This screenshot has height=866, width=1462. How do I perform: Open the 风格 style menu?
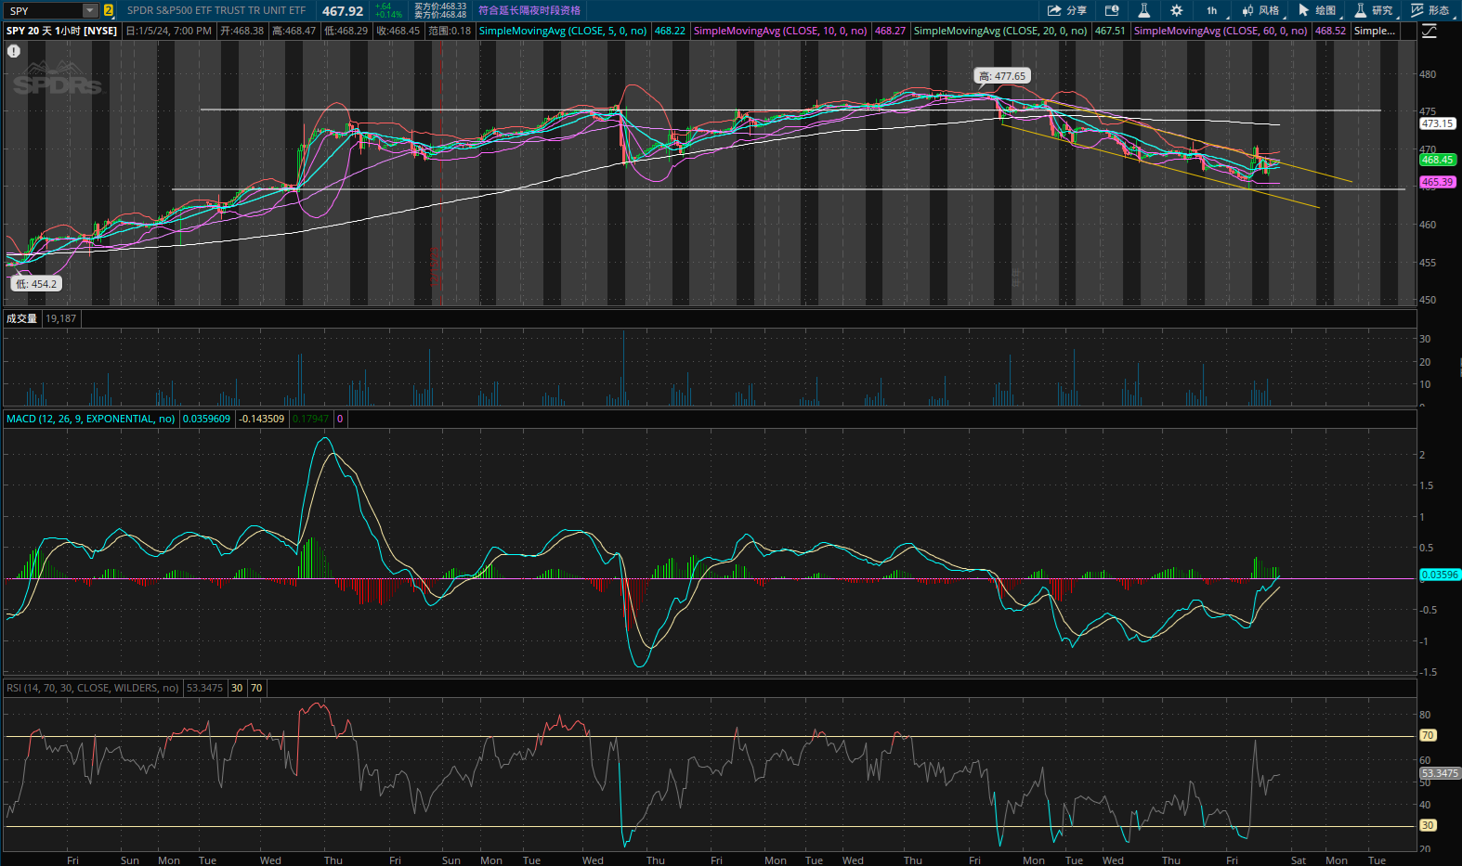click(x=1260, y=10)
